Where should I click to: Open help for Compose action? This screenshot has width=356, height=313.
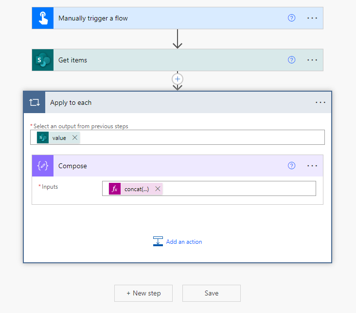[x=291, y=166]
